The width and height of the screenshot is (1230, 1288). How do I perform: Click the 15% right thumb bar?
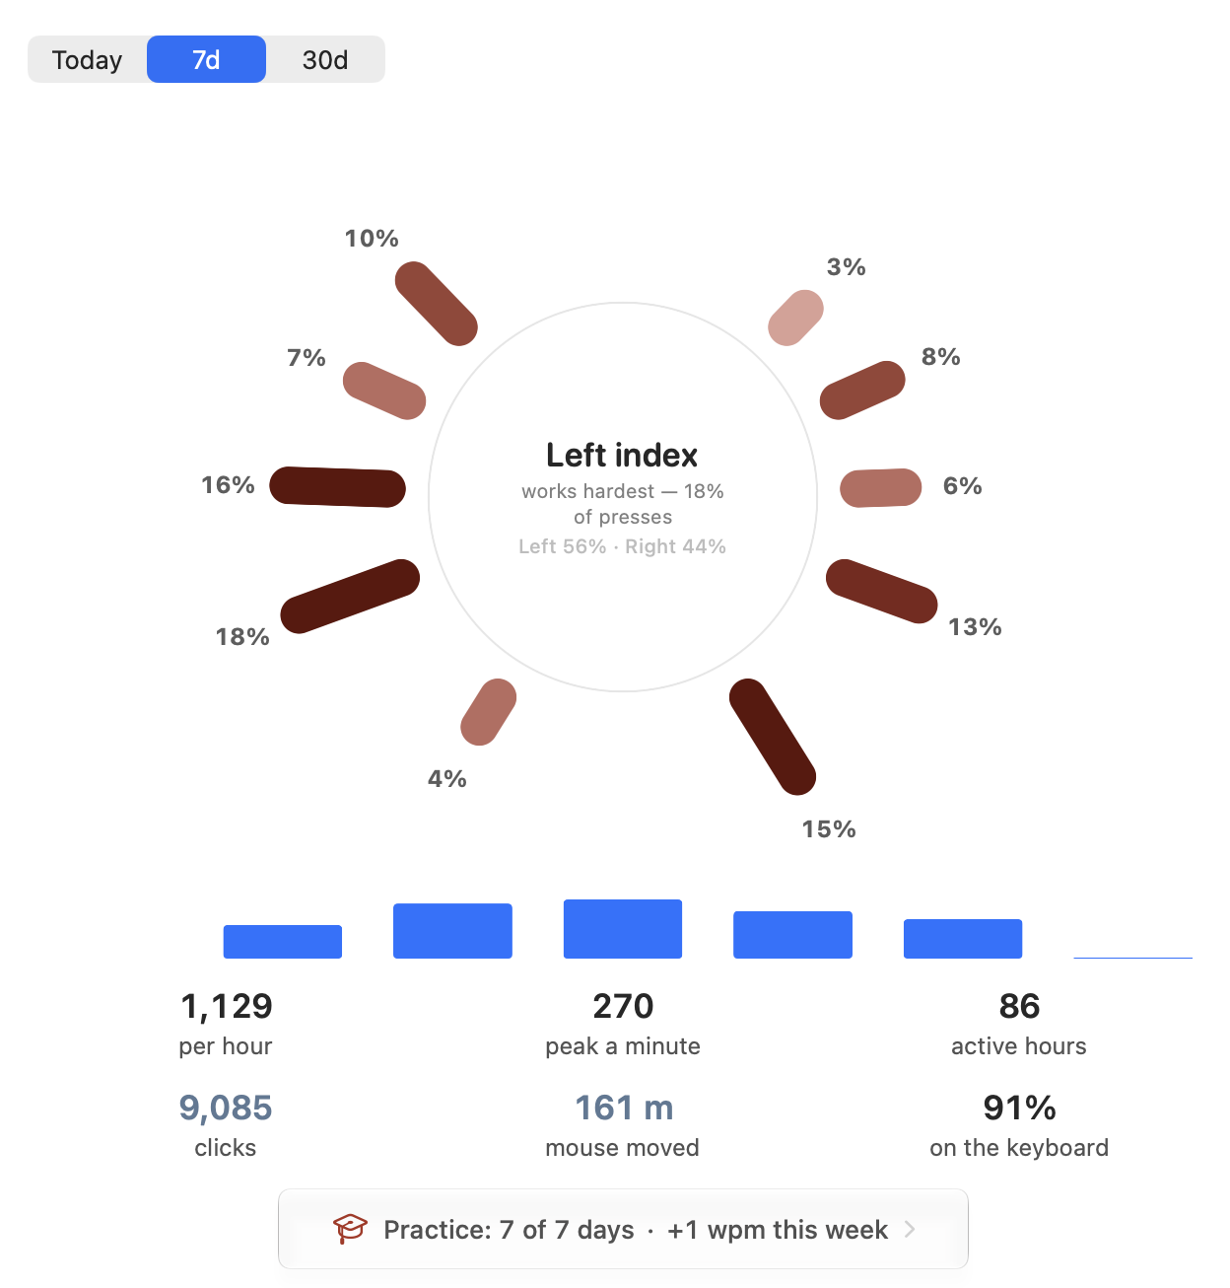(773, 737)
